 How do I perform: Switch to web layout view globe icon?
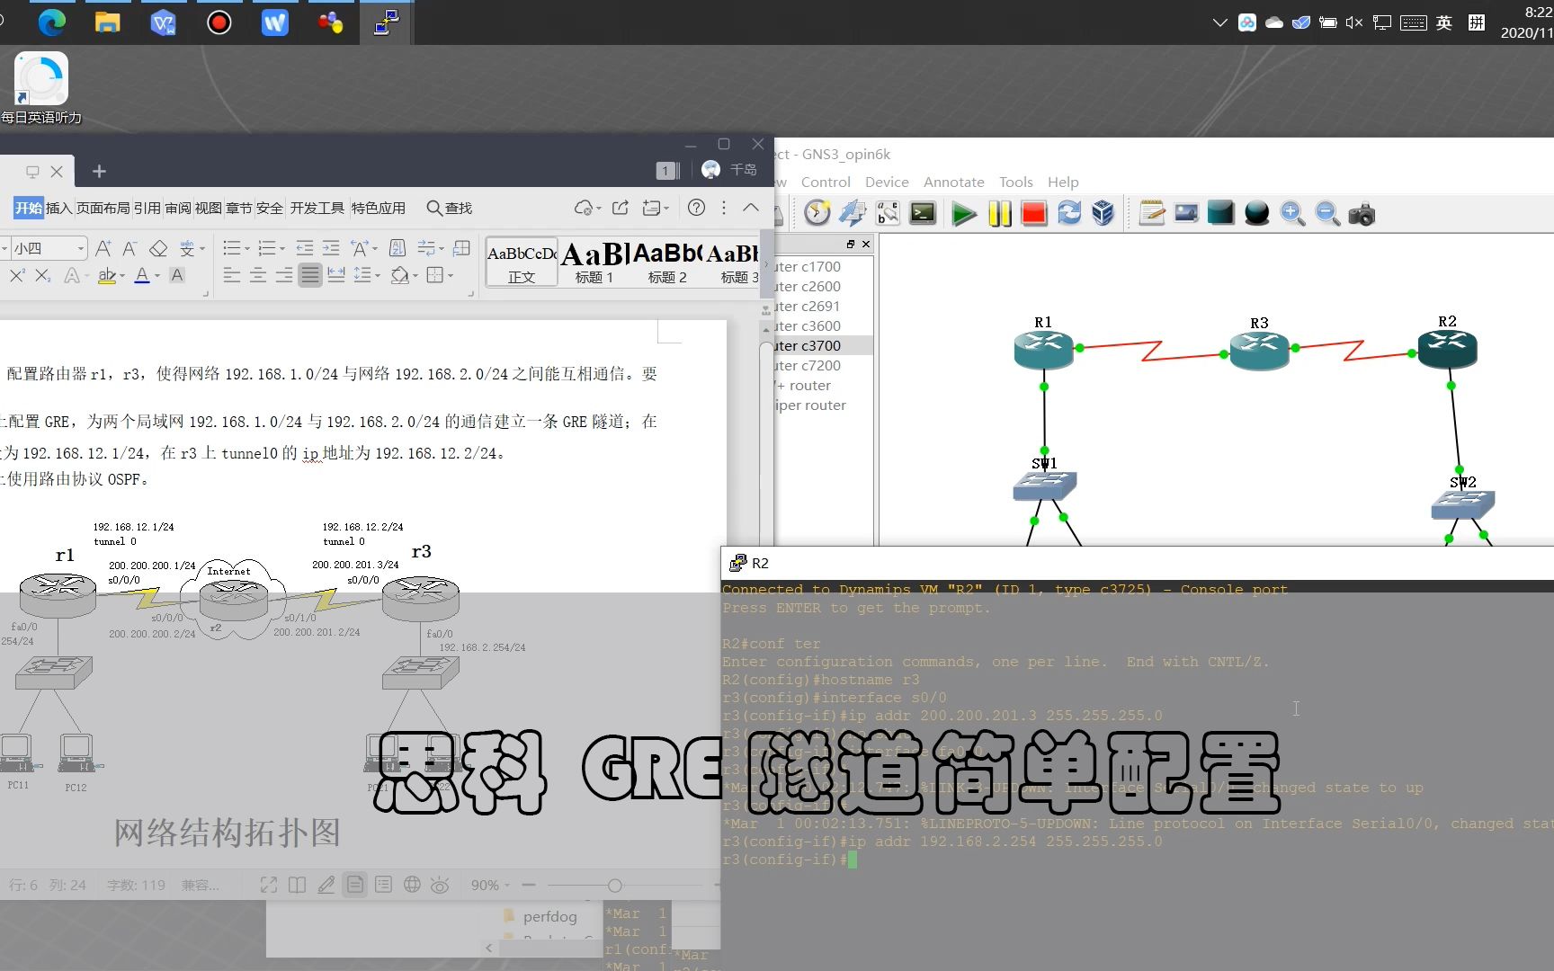tap(412, 885)
